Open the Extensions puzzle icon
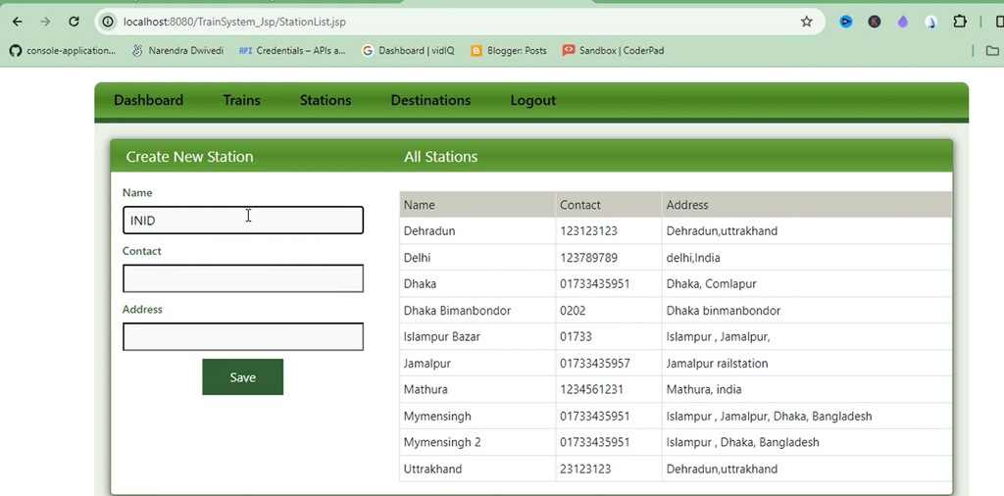Image resolution: width=1004 pixels, height=496 pixels. [959, 22]
